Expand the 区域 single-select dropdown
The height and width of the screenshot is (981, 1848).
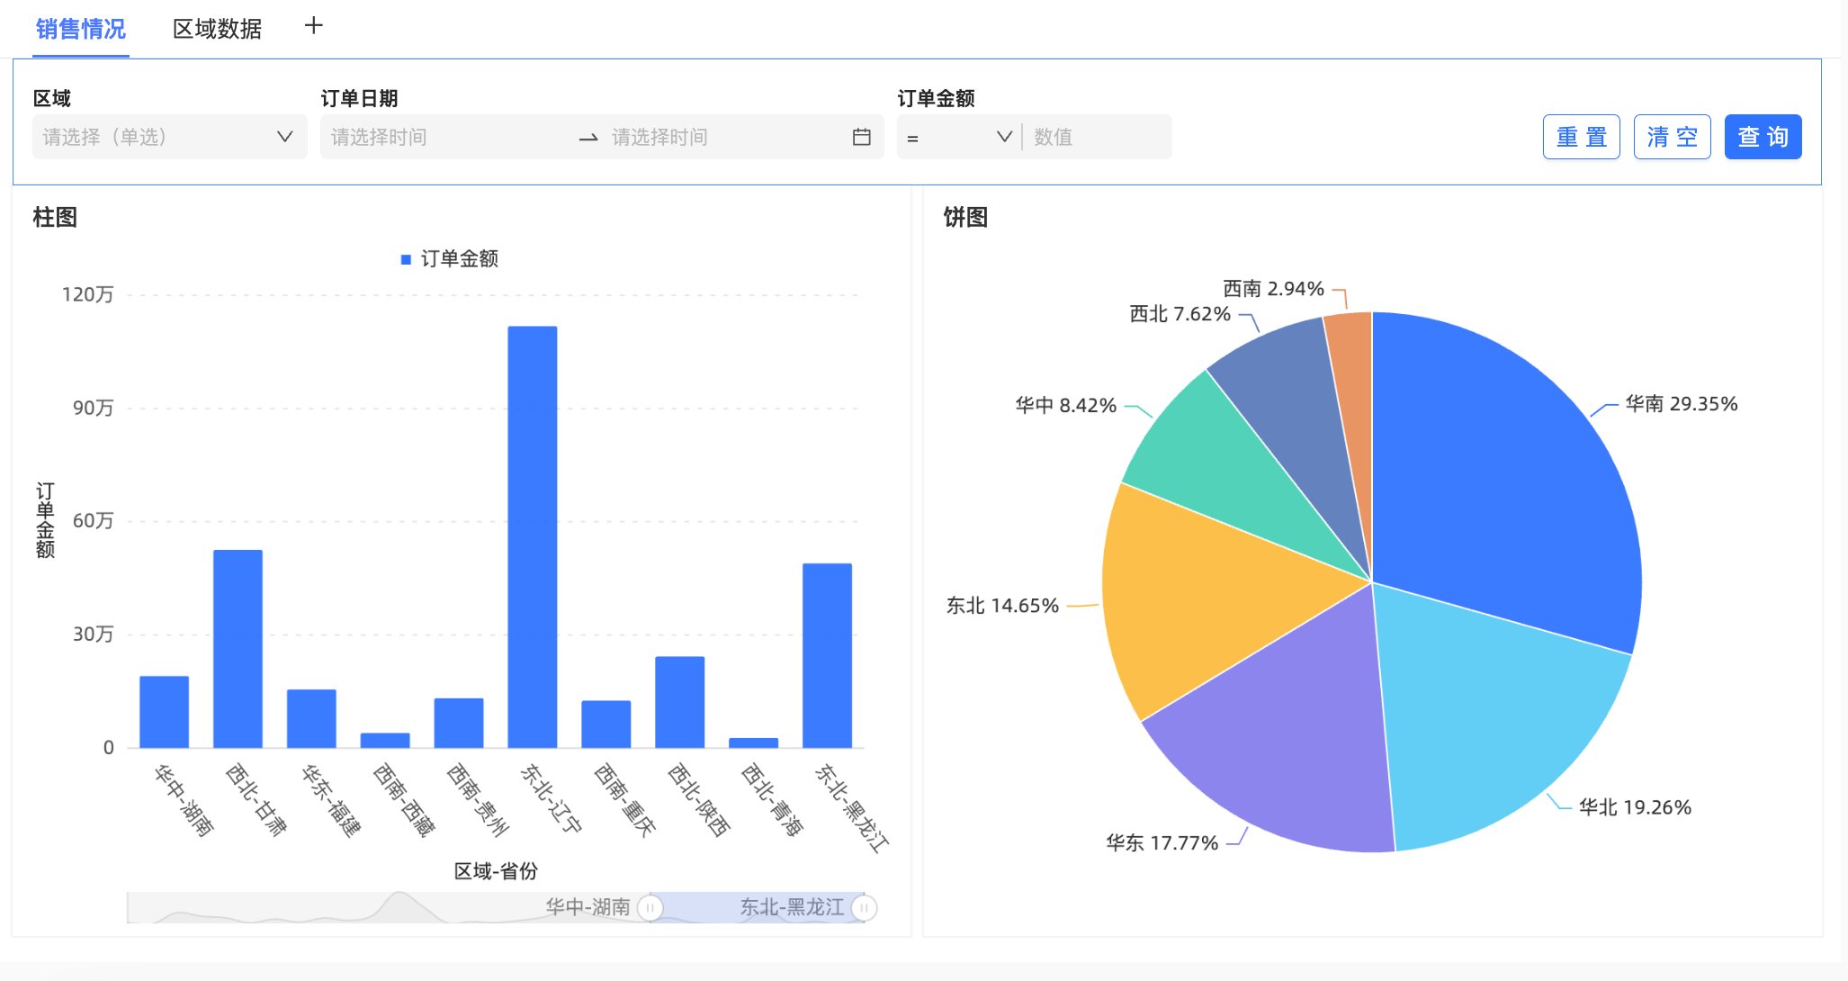click(170, 137)
